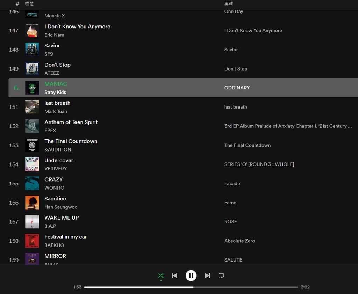Click the 專輯 column header
The image size is (358, 294).
229,3
